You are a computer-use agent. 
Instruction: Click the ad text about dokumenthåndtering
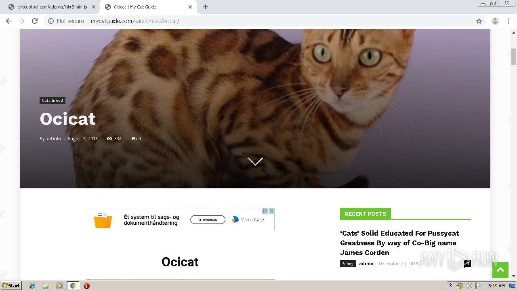pyautogui.click(x=151, y=220)
